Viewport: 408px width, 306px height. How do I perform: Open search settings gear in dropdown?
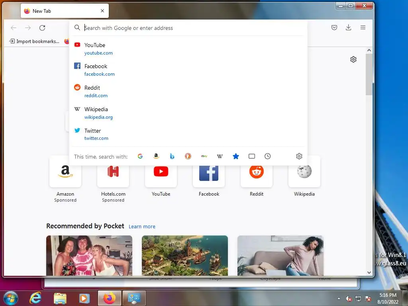pos(299,156)
